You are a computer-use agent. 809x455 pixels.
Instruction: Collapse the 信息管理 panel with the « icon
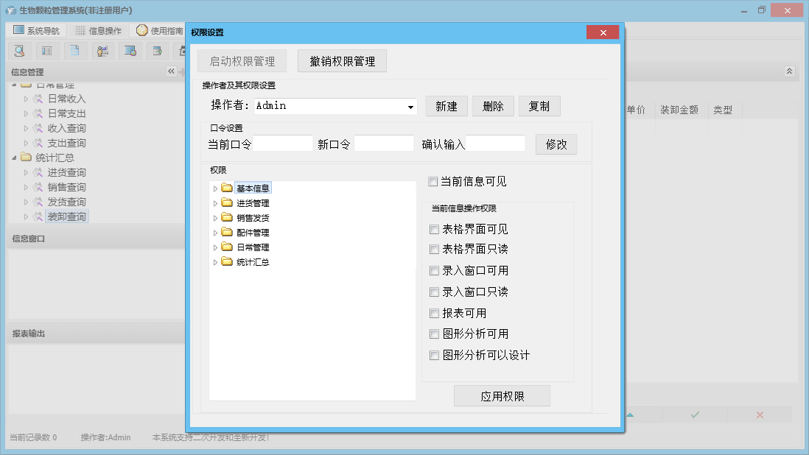tap(171, 71)
